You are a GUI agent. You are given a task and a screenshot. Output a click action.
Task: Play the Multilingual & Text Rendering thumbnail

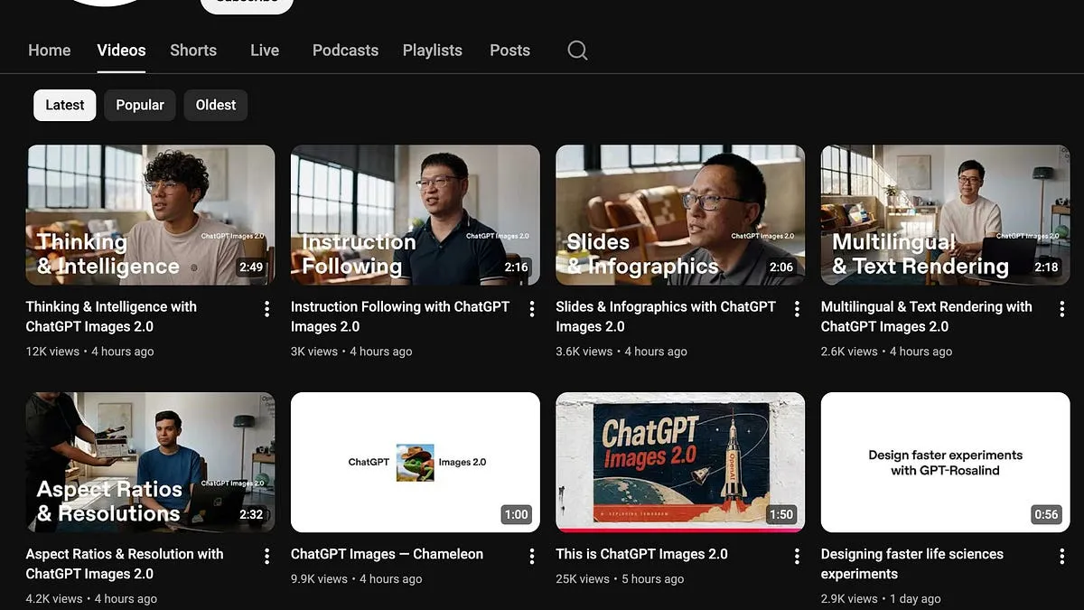(946, 215)
